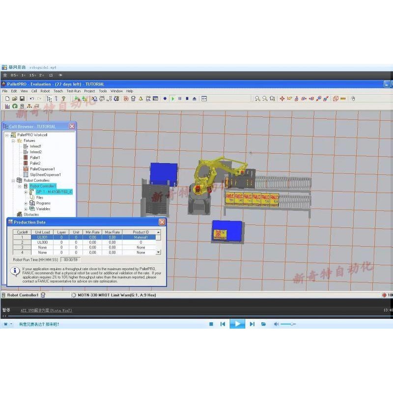Open the Cell menu
This screenshot has height=393, width=393.
point(34,91)
